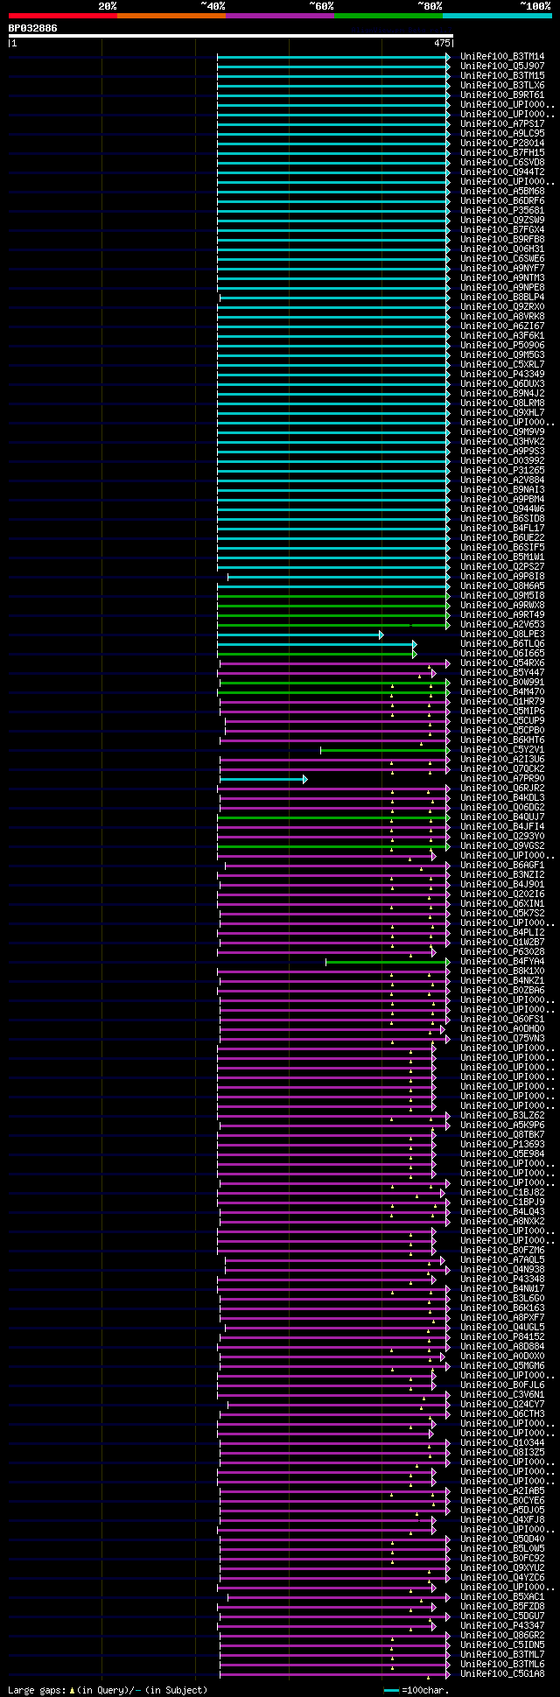Select the UniRef100_B4QUJ7 entry
Image resolution: width=560 pixels, height=1697 pixels.
(502, 817)
